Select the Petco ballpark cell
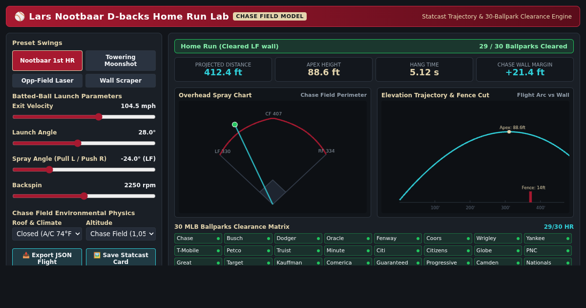The width and height of the screenshot is (586, 308). click(248, 251)
